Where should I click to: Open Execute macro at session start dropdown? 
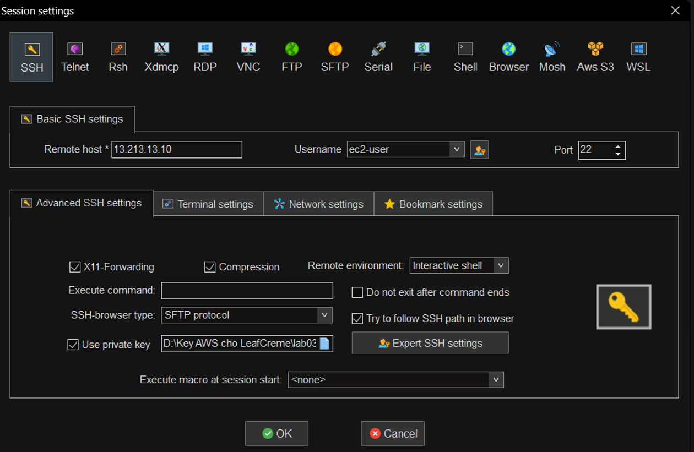pos(496,380)
